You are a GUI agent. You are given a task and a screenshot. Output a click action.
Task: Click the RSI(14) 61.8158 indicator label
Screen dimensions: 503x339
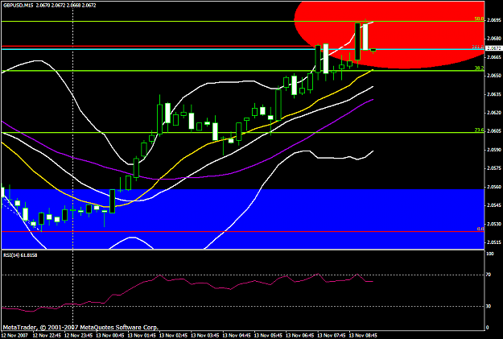[20, 255]
